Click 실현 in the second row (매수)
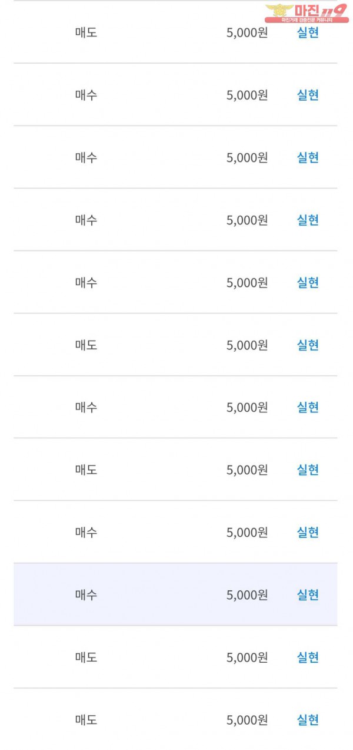353x750 pixels. click(x=308, y=95)
